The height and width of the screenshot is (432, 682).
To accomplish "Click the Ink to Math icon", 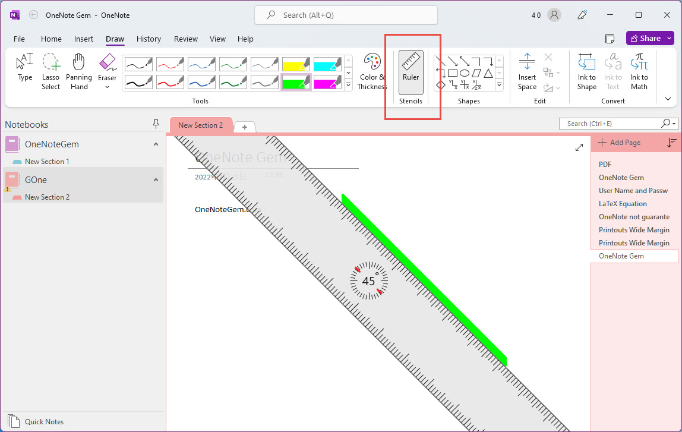I will 639,71.
